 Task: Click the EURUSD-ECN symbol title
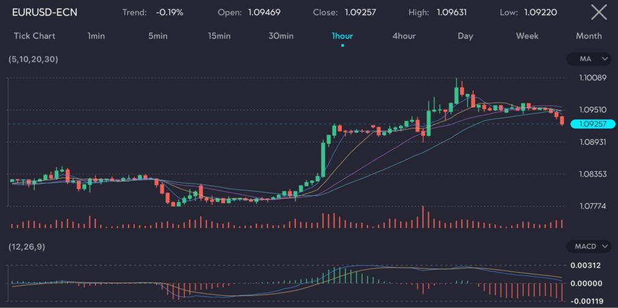pyautogui.click(x=45, y=12)
